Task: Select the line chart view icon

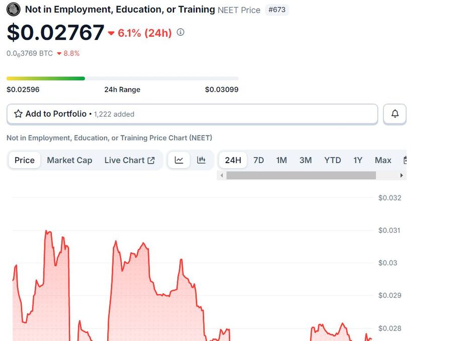Action: 179,160
